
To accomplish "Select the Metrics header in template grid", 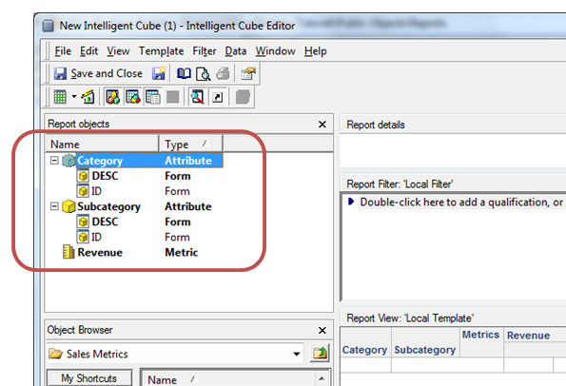I will click(480, 335).
